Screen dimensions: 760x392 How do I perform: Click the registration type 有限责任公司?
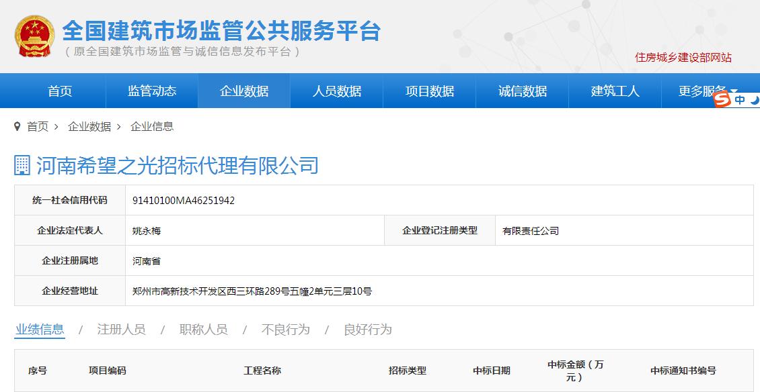(531, 231)
